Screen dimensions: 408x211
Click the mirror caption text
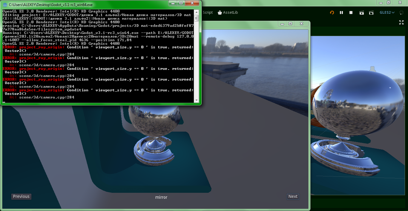point(161,197)
